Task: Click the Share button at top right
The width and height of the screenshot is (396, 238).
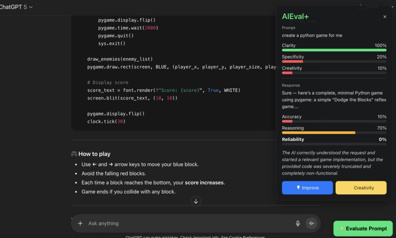Action: pyautogui.click(x=369, y=7)
